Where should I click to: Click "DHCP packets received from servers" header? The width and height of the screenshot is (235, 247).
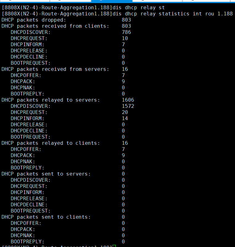click(x=55, y=69)
